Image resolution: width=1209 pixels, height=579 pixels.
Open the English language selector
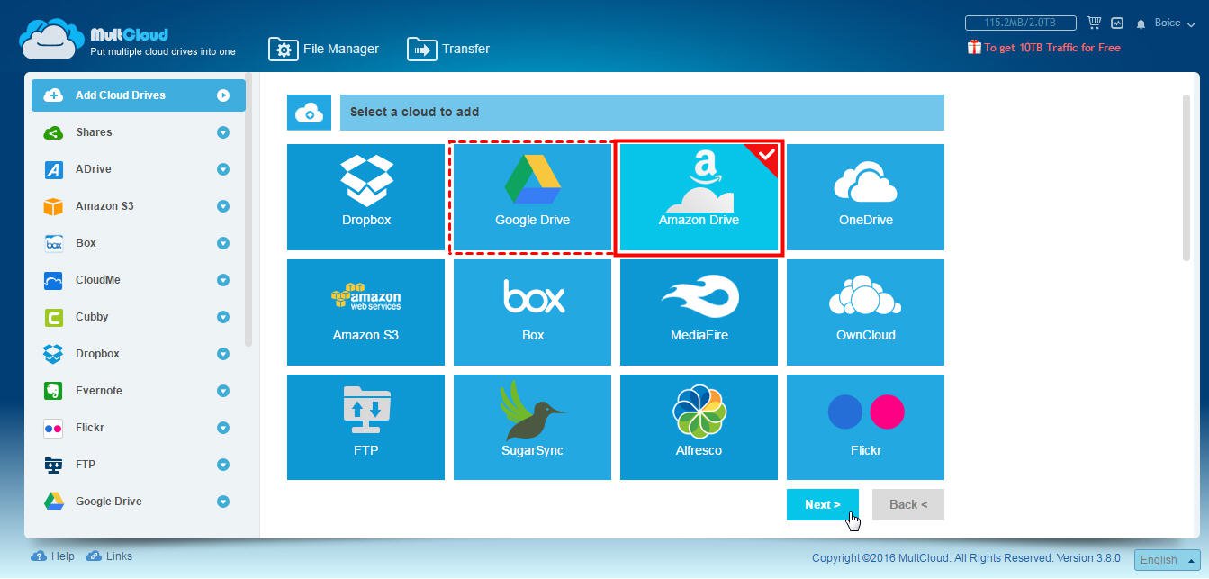click(x=1167, y=560)
